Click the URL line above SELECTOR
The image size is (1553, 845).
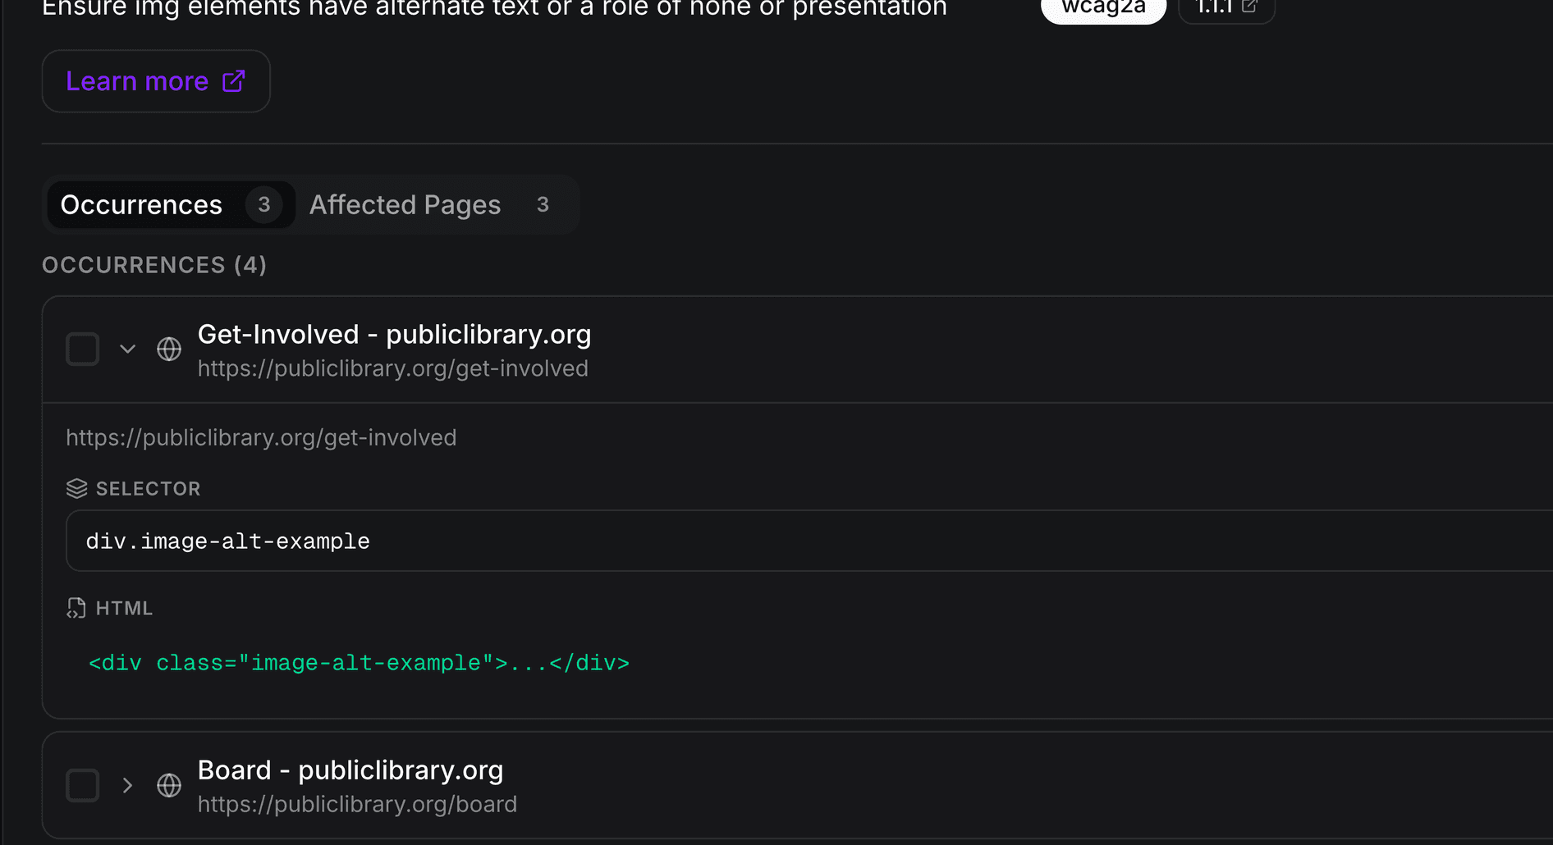tap(261, 438)
